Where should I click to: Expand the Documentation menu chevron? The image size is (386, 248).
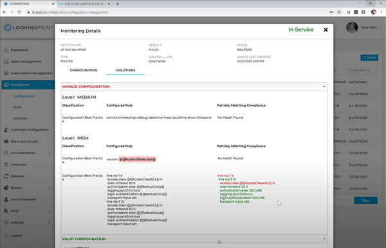tap(49, 153)
